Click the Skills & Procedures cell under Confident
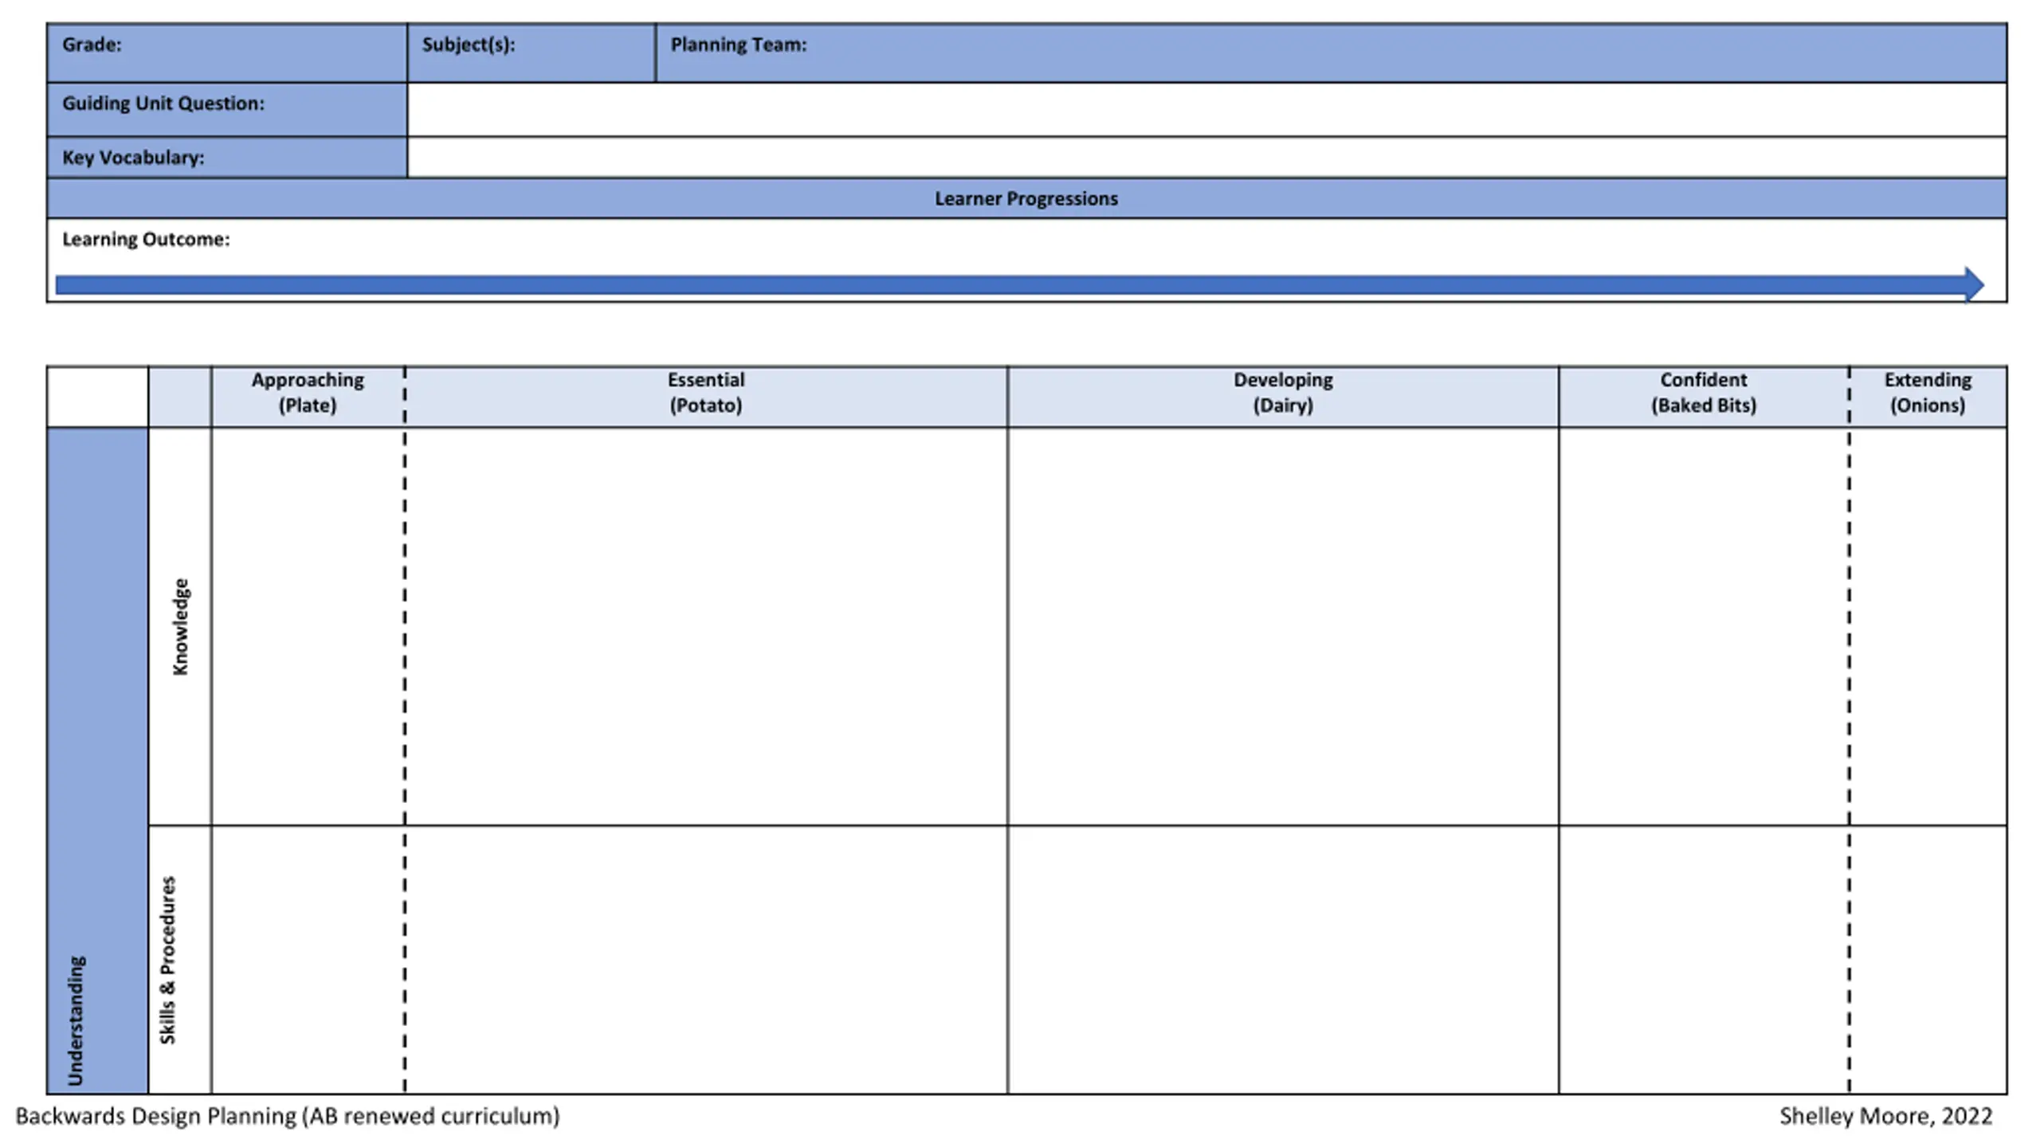The height and width of the screenshot is (1147, 2040). 1704,960
